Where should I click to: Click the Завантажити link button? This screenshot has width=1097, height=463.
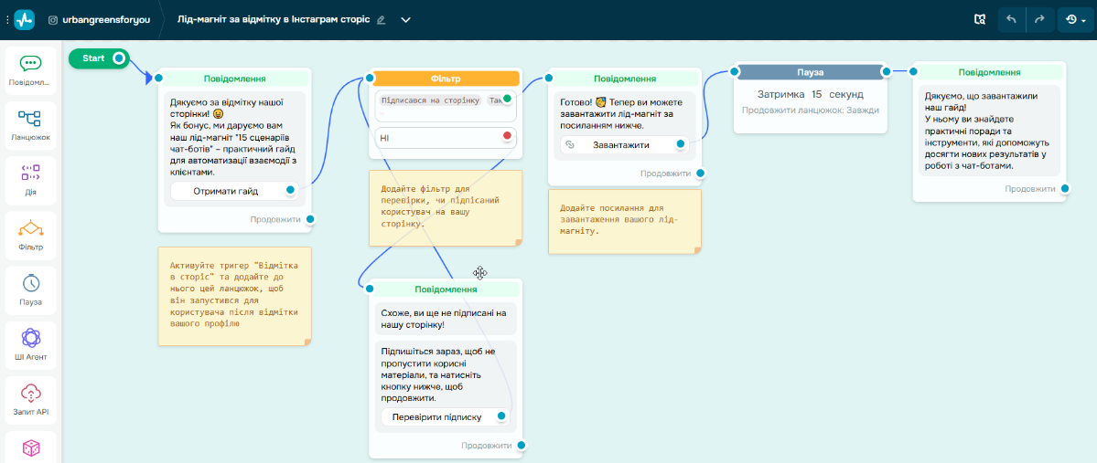621,144
